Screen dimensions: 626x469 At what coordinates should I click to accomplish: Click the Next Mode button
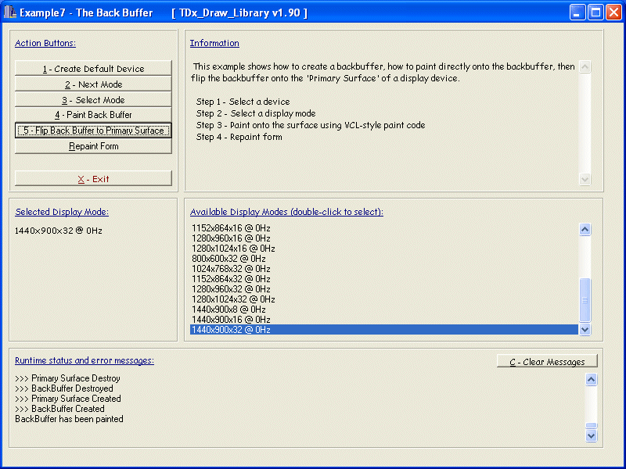click(93, 84)
